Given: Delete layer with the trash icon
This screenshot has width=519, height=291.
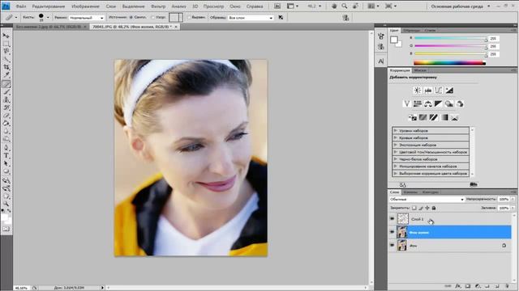Looking at the screenshot, I should click(507, 286).
